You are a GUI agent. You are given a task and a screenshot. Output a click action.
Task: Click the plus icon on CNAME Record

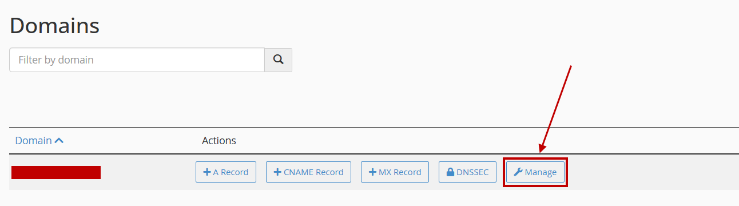tap(277, 172)
